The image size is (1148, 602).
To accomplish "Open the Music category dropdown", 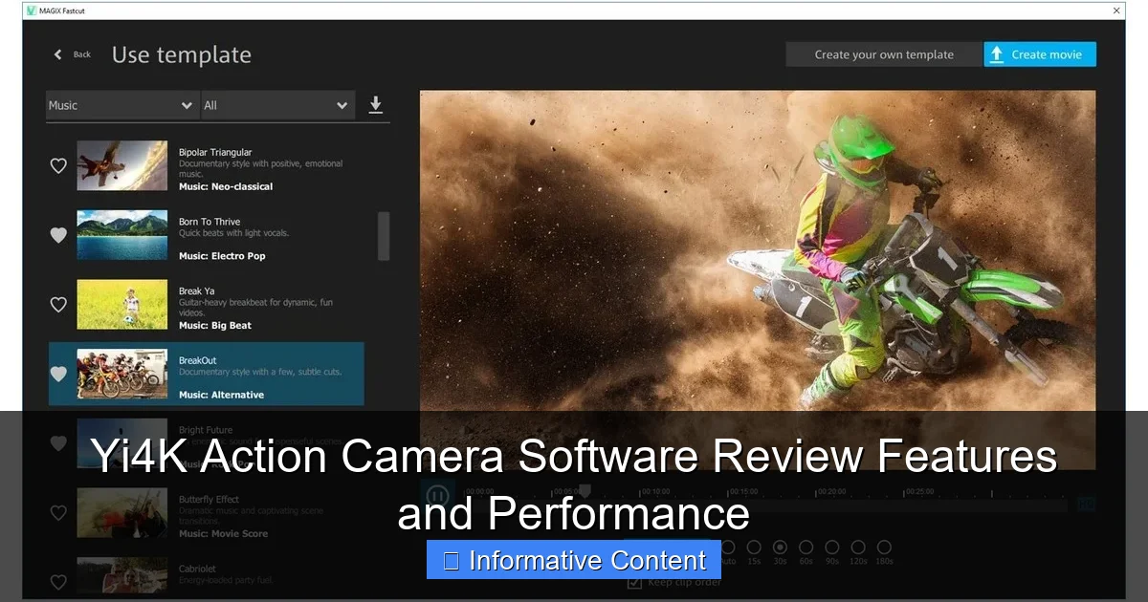I will tap(121, 105).
